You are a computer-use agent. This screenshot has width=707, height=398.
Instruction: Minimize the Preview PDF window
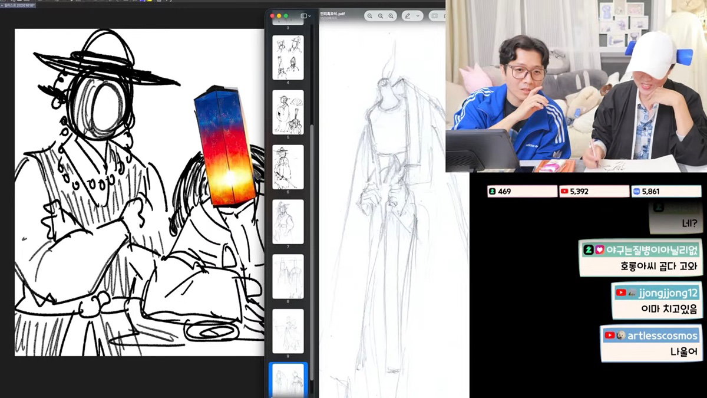(x=279, y=16)
